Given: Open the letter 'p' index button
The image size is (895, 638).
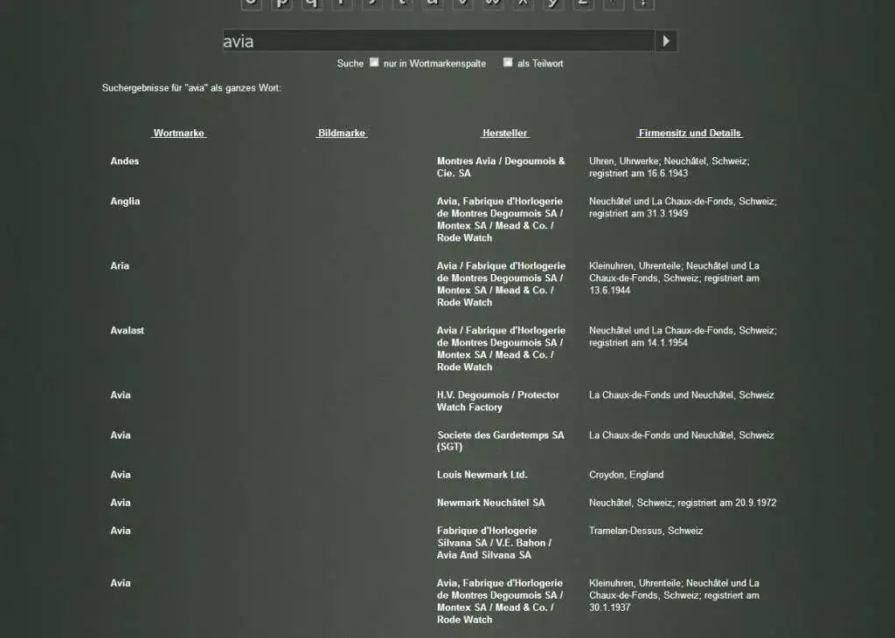Looking at the screenshot, I should [281, 3].
